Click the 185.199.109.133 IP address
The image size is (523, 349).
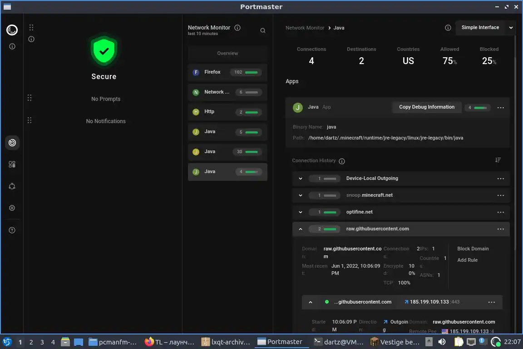click(x=429, y=302)
